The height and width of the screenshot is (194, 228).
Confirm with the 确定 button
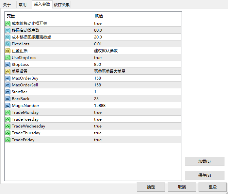(x=151, y=187)
